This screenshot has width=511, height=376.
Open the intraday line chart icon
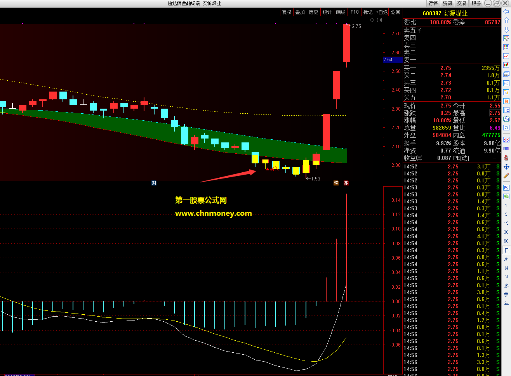[x=506, y=56]
